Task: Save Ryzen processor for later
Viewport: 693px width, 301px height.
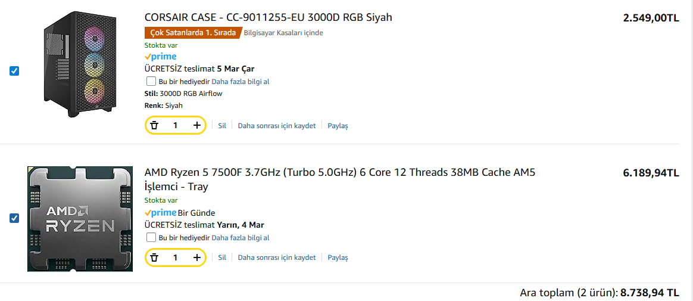Action: [x=276, y=257]
